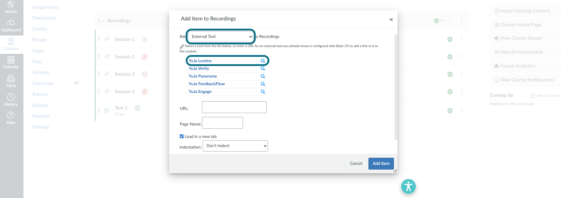Image resolution: width=566 pixels, height=198 pixels.
Task: Toggle published status for Test 1
Action: click(450, 111)
